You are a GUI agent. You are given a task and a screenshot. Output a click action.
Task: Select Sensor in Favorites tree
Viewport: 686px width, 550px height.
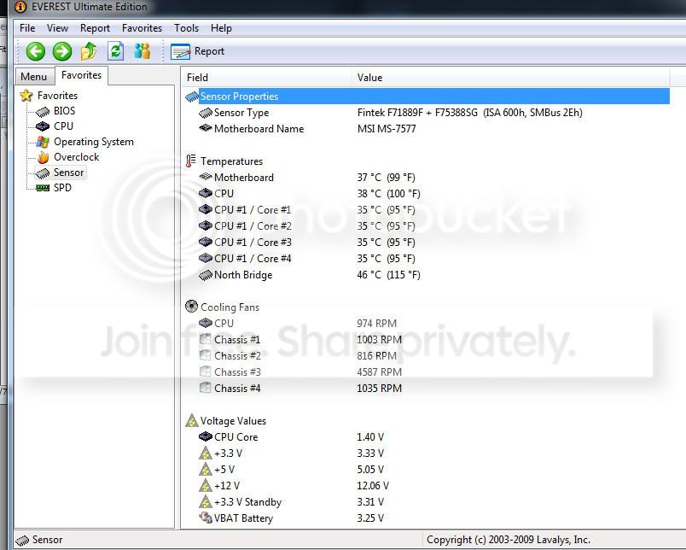click(69, 173)
